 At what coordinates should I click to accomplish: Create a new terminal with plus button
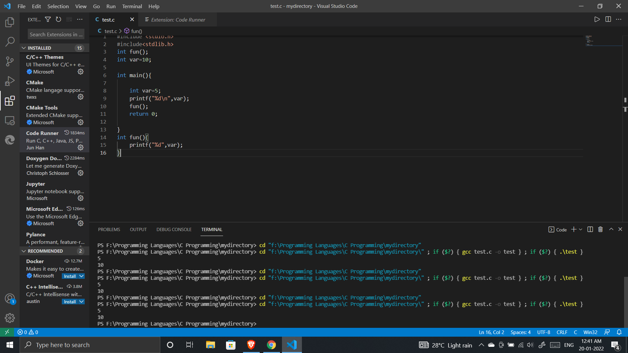coord(574,229)
